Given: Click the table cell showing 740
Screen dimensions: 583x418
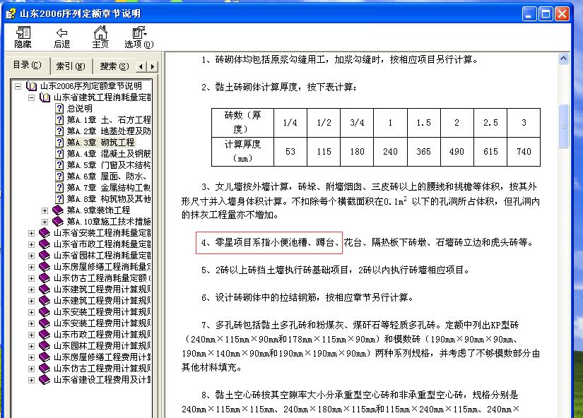Looking at the screenshot, I should [524, 152].
